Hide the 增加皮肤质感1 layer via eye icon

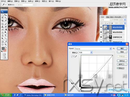(x=101, y=32)
